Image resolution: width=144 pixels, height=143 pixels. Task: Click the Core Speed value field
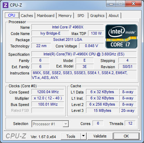pos(48,92)
